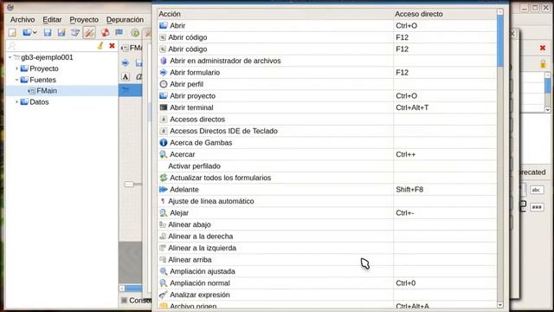Click the Adelante forward arrow icon
Viewport: 554px width, 312px height.
[x=164, y=189]
